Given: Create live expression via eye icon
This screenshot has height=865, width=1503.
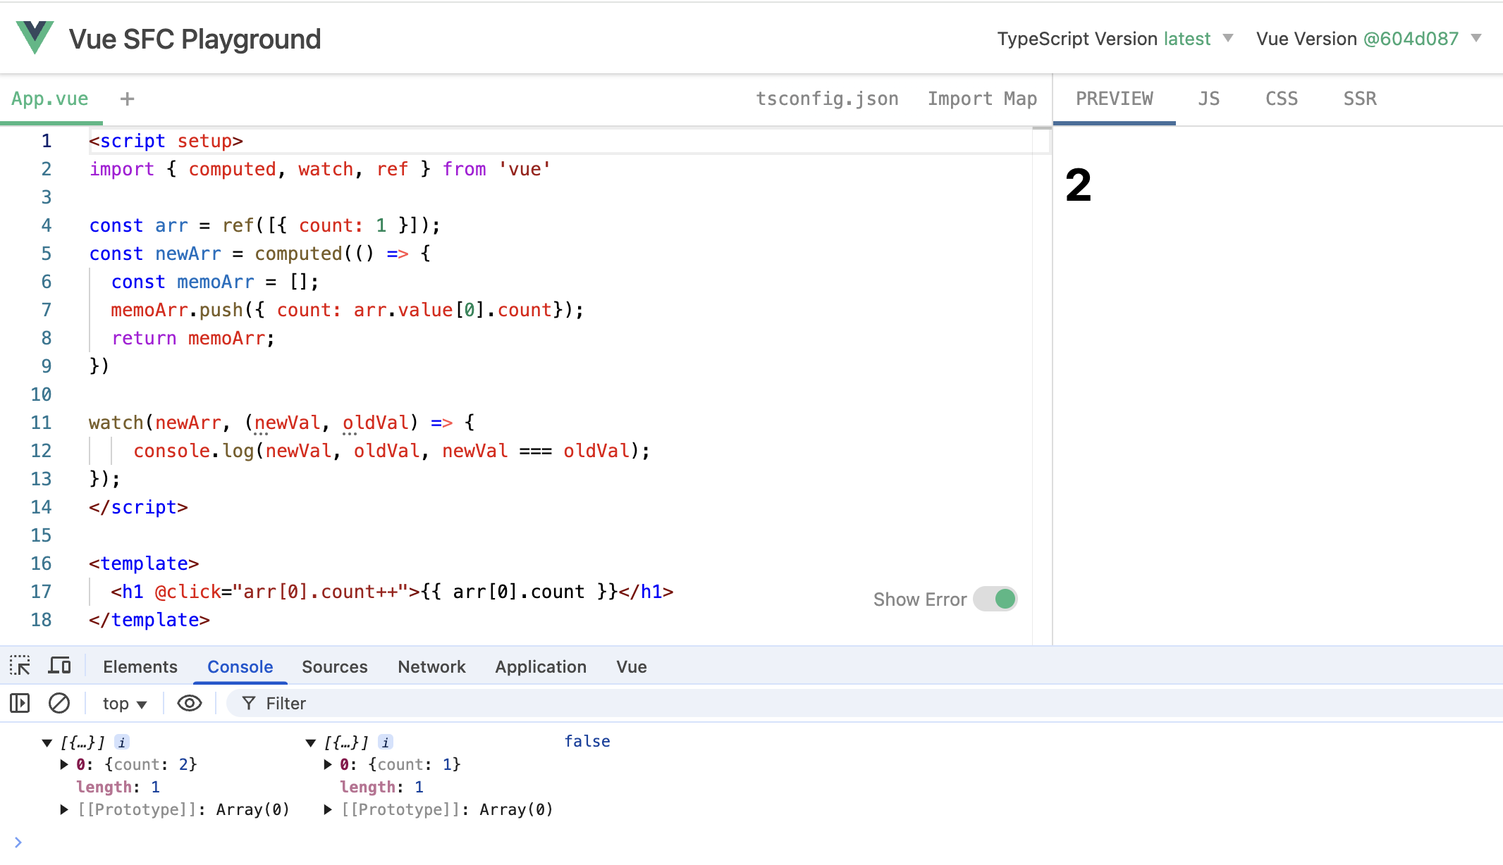Looking at the screenshot, I should point(189,703).
